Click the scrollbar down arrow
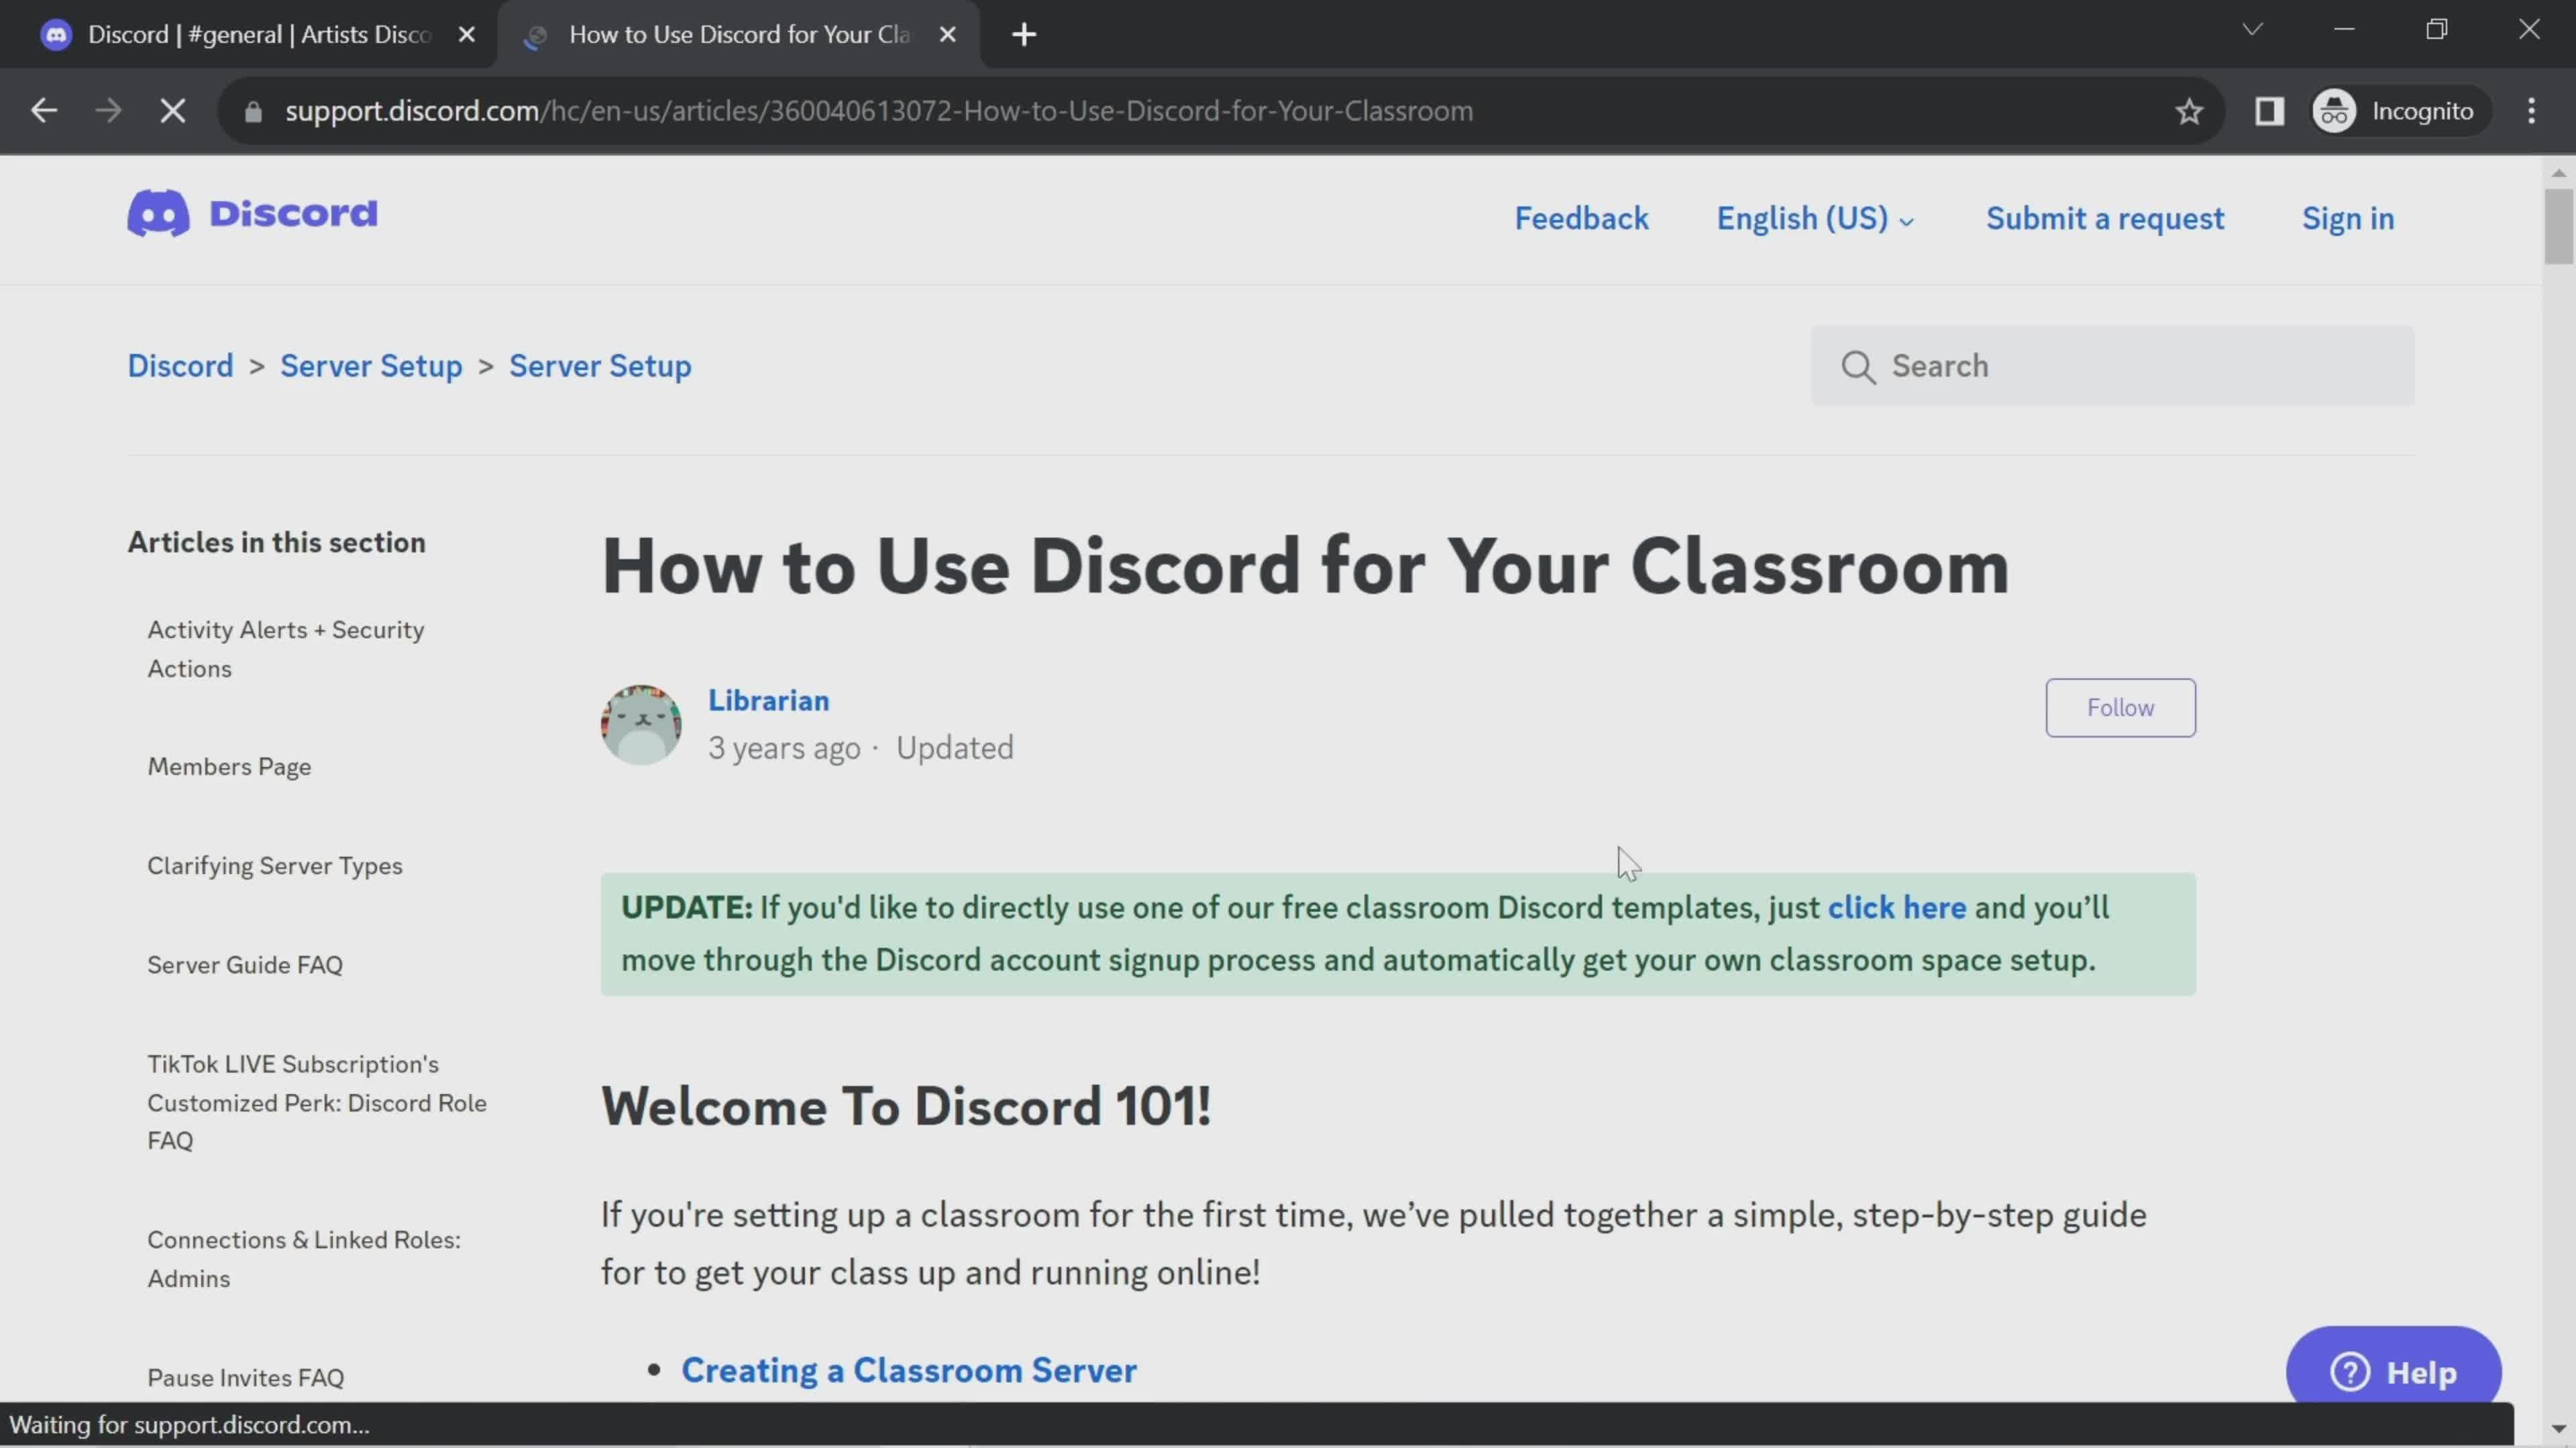2576x1448 pixels. pos(2558,1429)
